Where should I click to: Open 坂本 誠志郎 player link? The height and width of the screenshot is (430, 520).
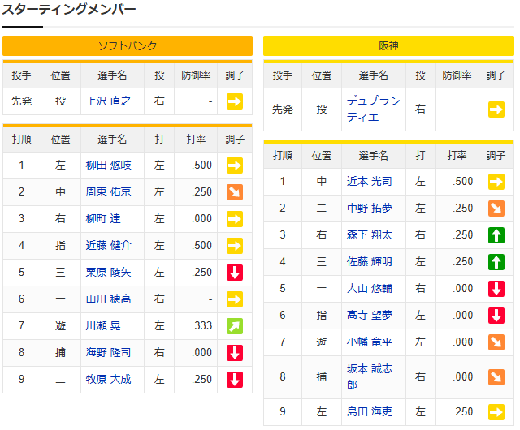point(370,377)
